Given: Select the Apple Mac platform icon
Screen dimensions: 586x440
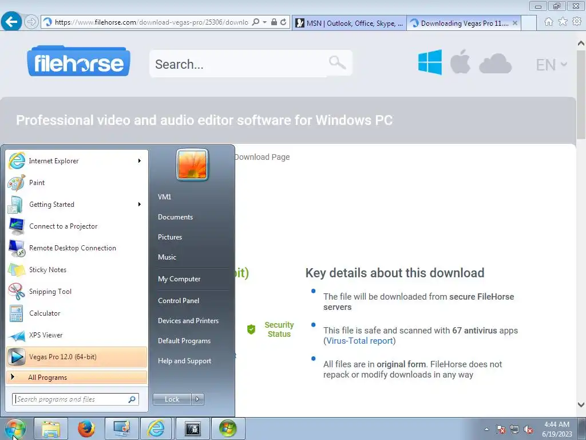Looking at the screenshot, I should (x=460, y=61).
